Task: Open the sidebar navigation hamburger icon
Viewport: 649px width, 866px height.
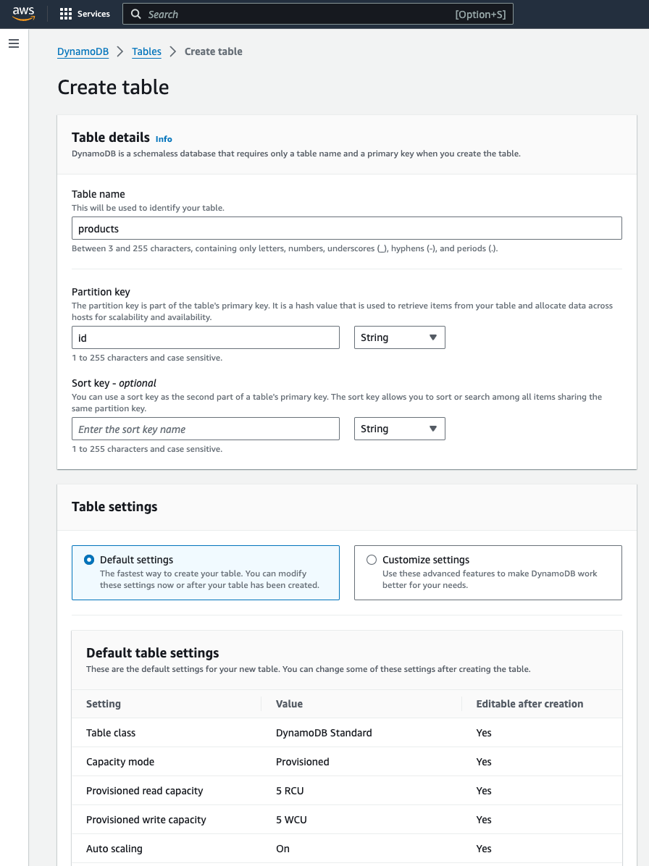Action: point(13,43)
